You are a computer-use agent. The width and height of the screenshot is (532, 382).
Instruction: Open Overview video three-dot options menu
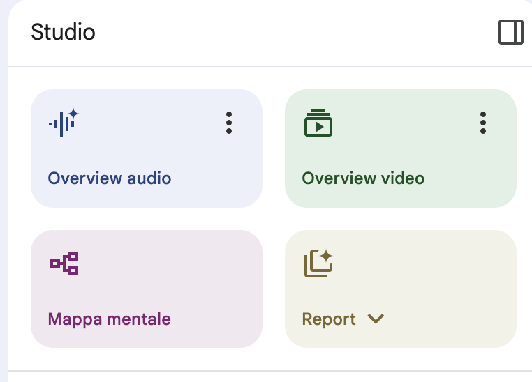482,123
